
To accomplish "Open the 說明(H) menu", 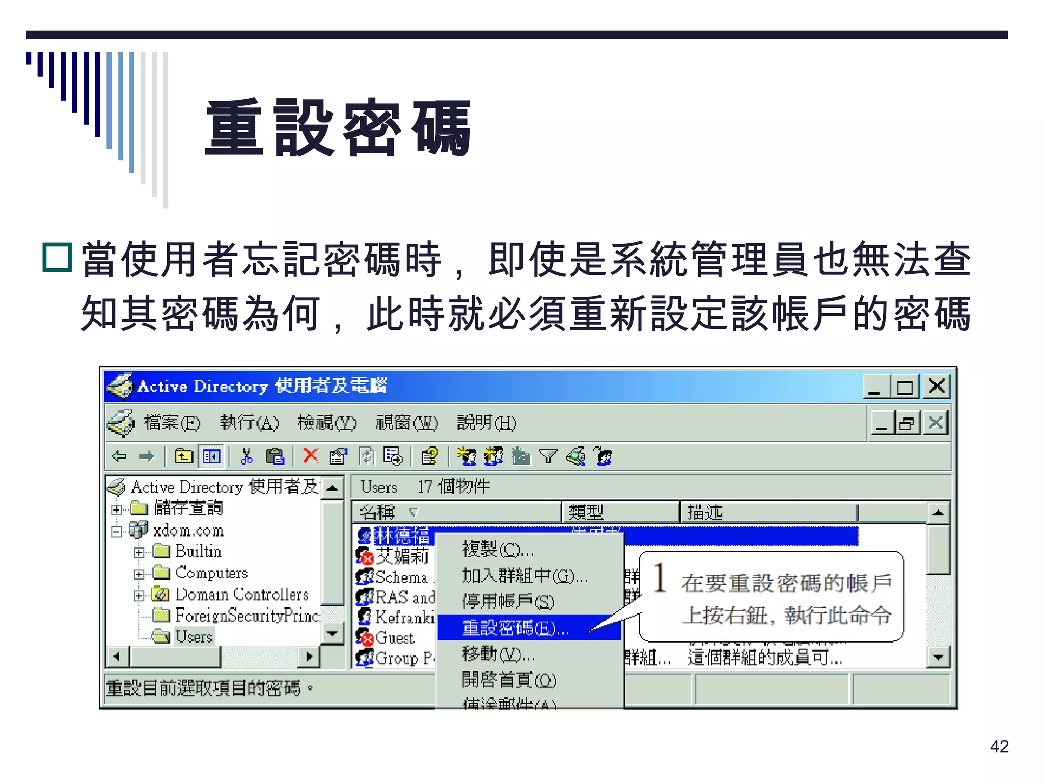I will point(486,423).
